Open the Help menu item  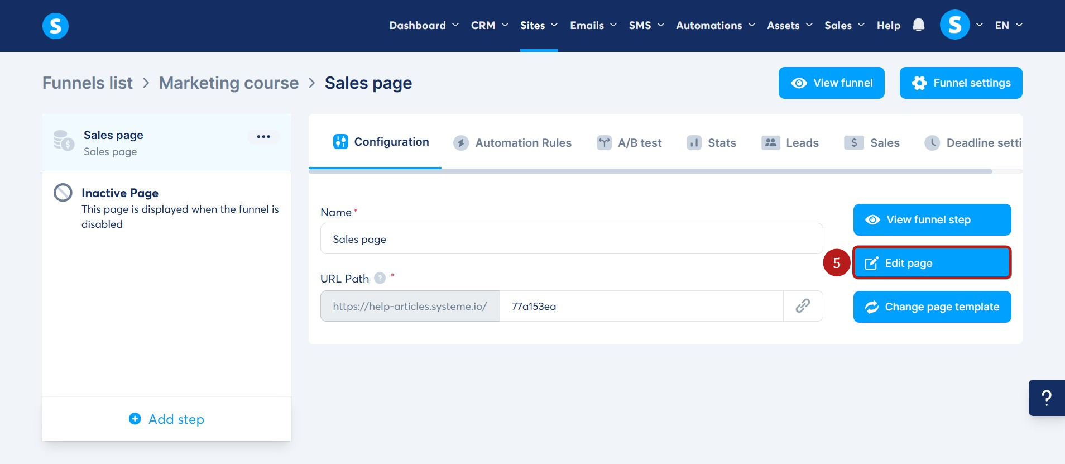point(889,25)
